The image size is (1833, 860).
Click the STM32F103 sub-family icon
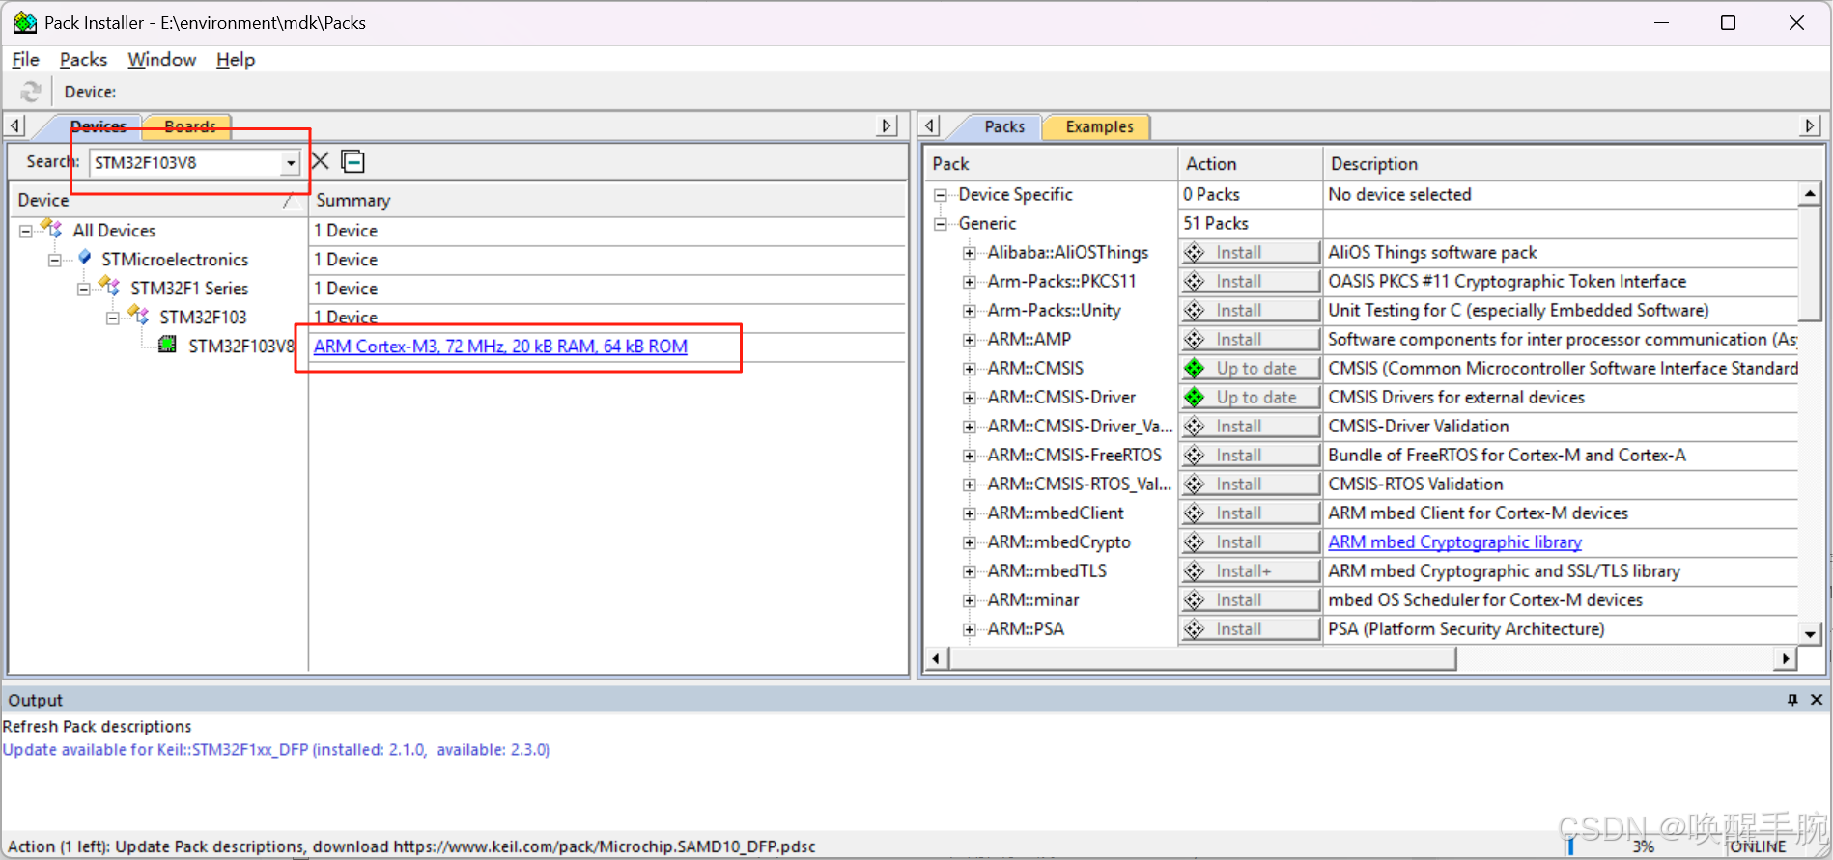(x=139, y=316)
